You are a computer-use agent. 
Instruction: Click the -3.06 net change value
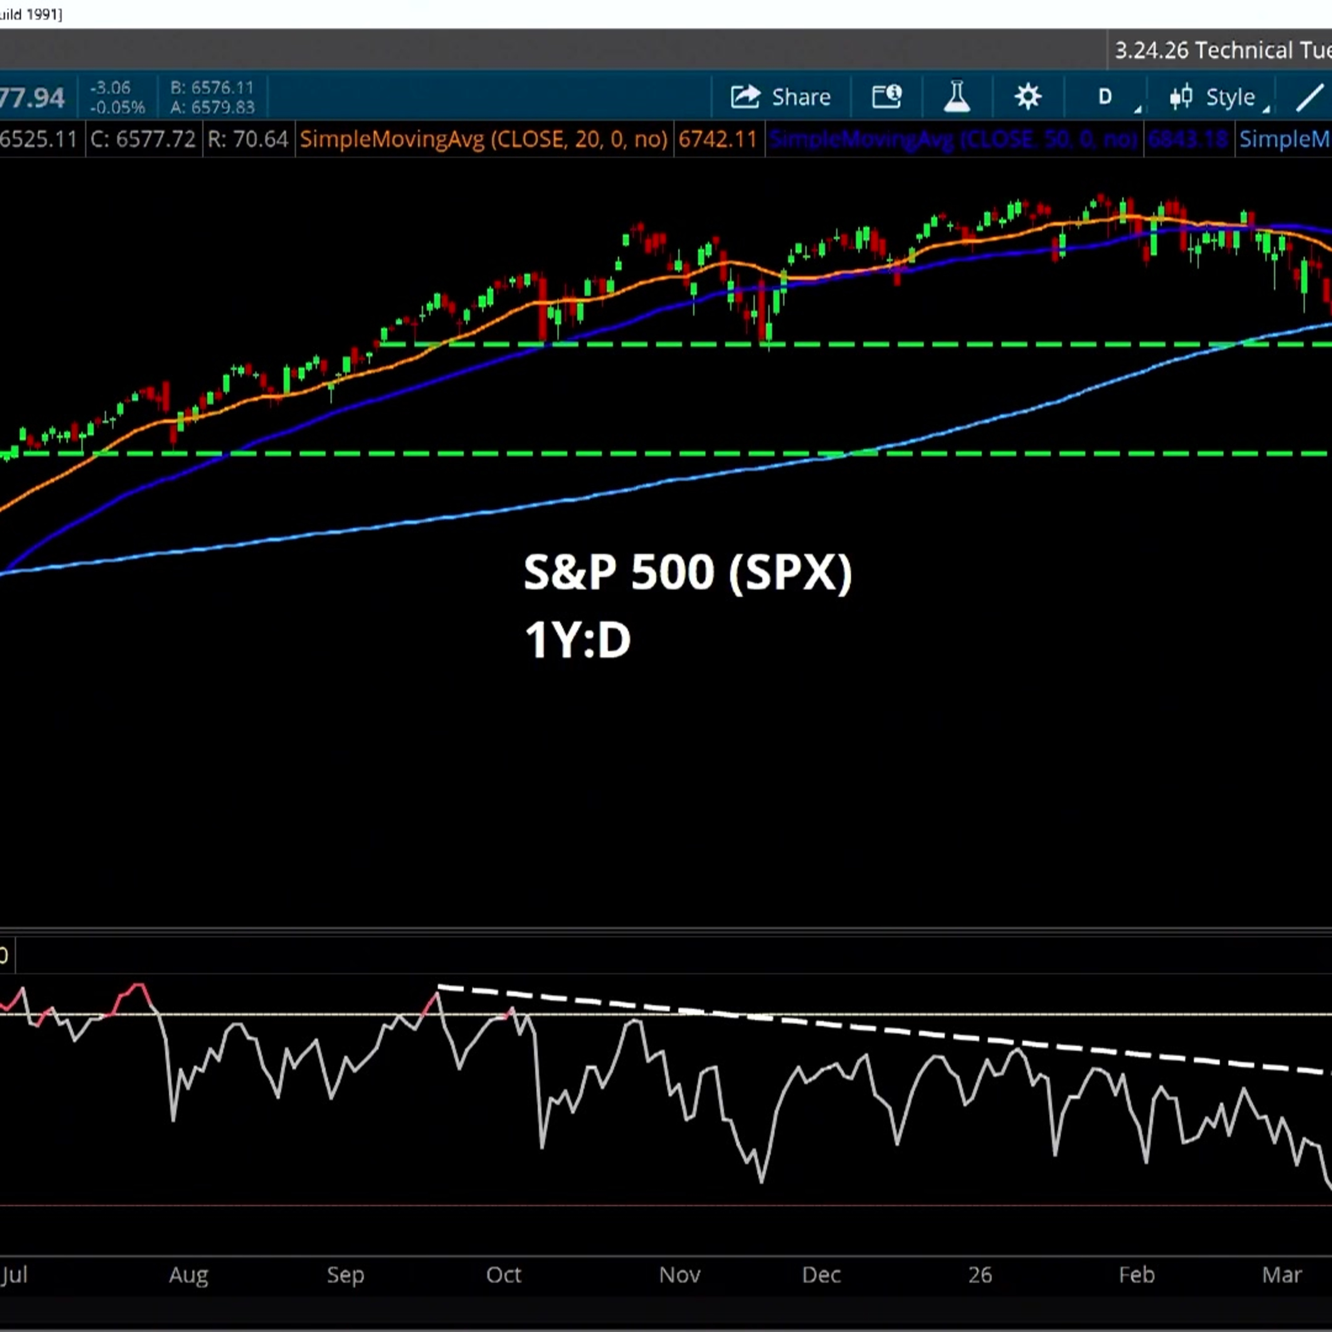tap(110, 87)
